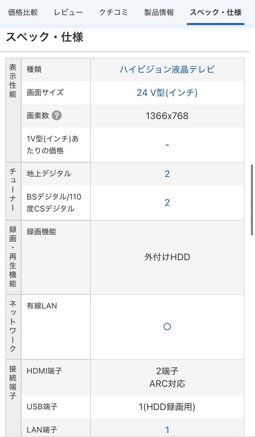
Task: Click the help icon beside 画素数
Action: pyautogui.click(x=57, y=116)
